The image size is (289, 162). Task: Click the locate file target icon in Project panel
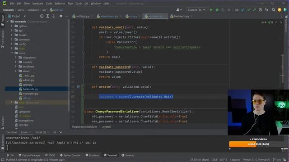pos(42,16)
